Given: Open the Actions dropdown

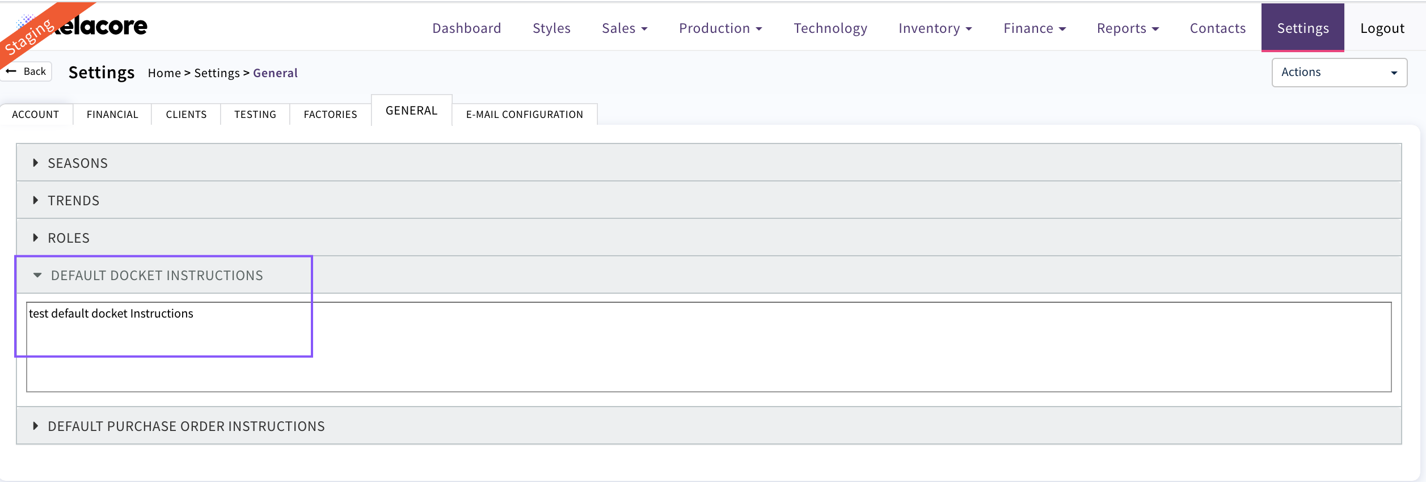Looking at the screenshot, I should tap(1339, 73).
